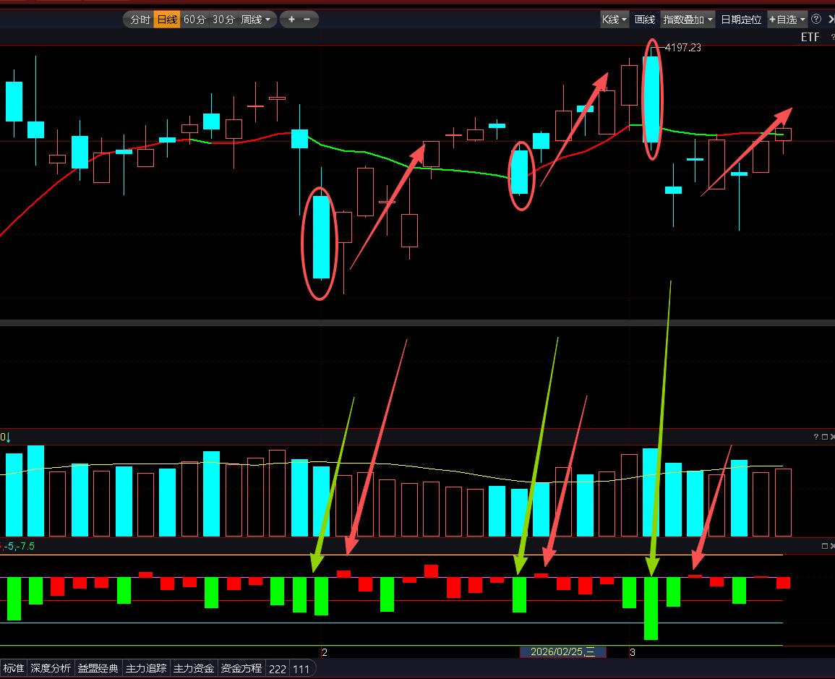Switch to 分时 intraday view
This screenshot has width=835, height=679.
[140, 20]
